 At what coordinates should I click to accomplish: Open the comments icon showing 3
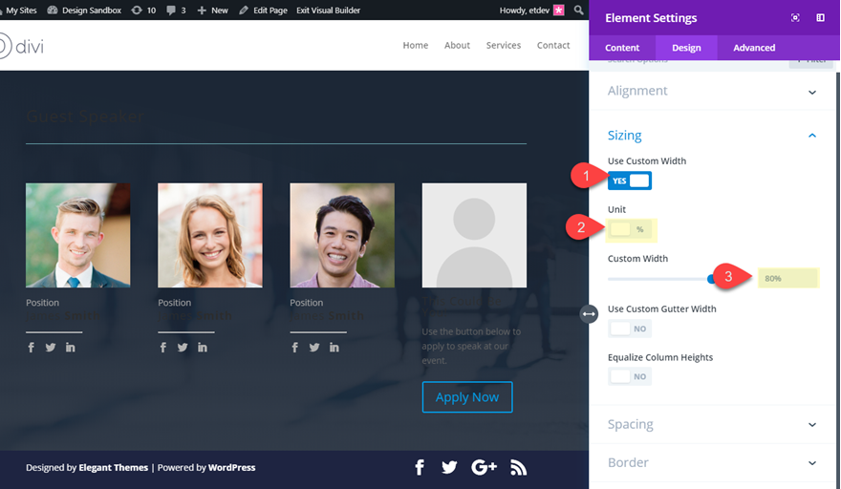170,11
